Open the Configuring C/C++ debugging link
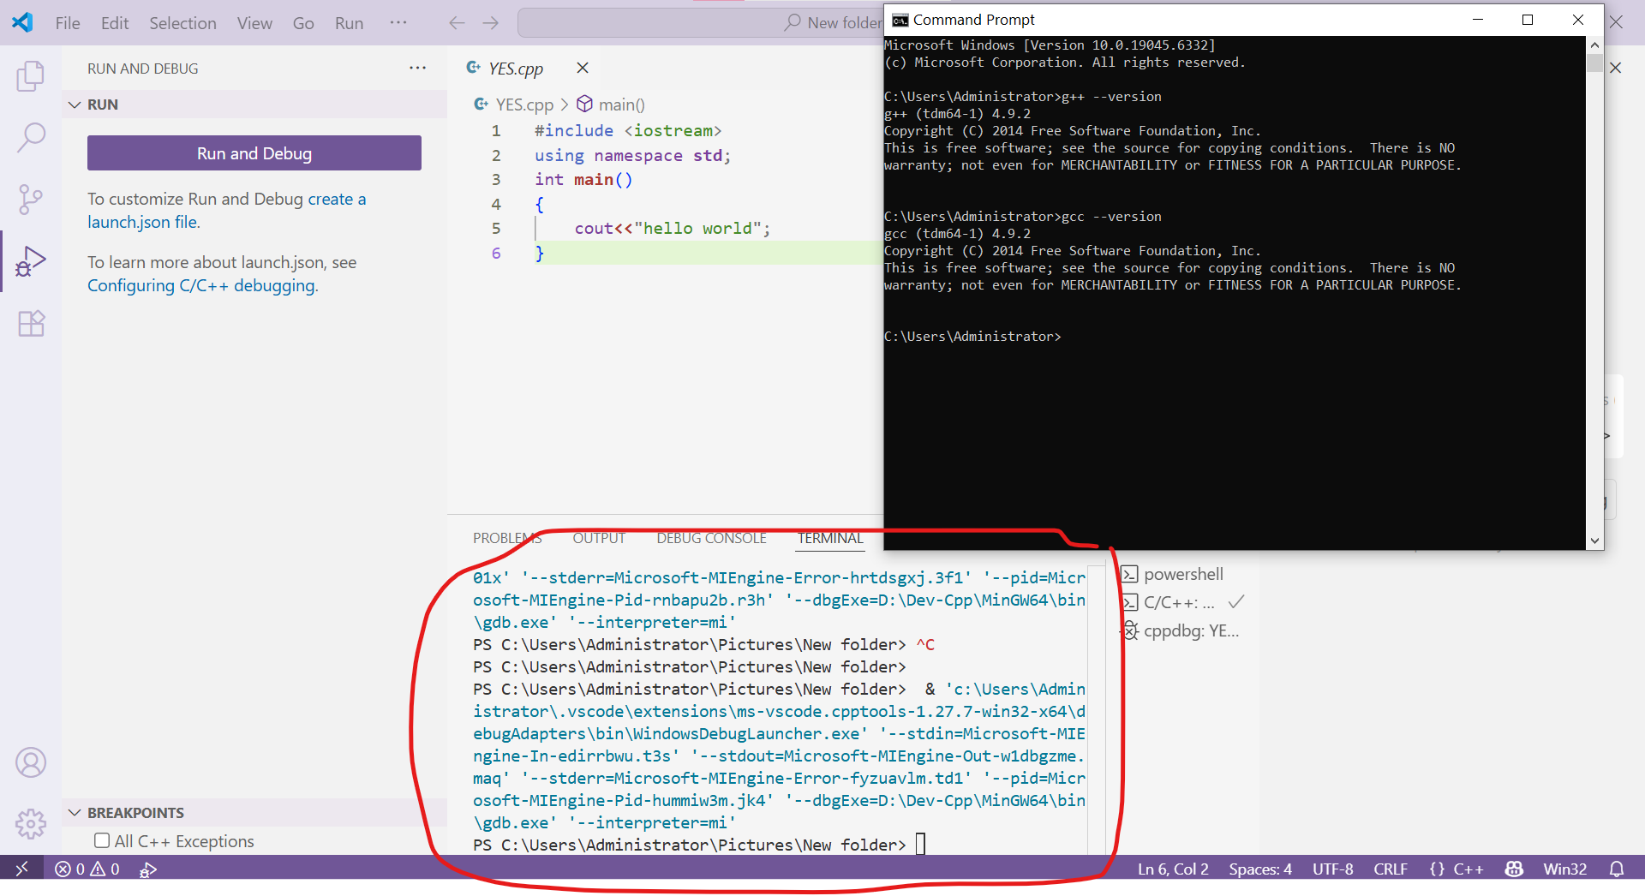 click(201, 286)
